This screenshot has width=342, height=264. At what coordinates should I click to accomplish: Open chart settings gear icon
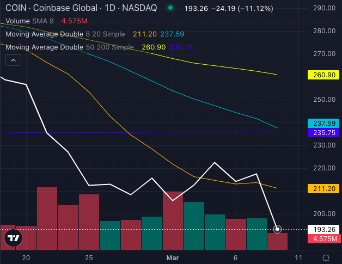click(326, 257)
